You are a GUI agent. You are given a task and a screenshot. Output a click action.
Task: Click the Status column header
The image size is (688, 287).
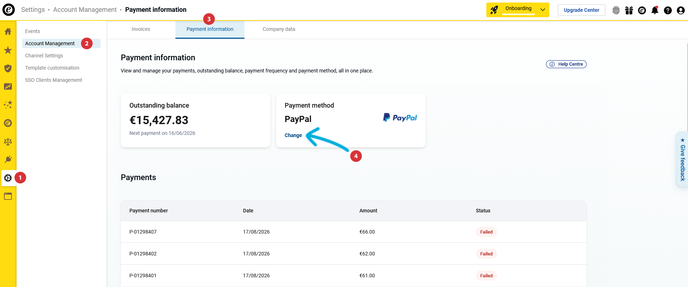tap(483, 211)
